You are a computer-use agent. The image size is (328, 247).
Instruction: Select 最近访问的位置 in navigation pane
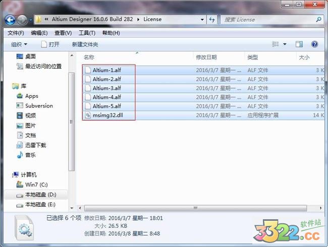(x=39, y=67)
